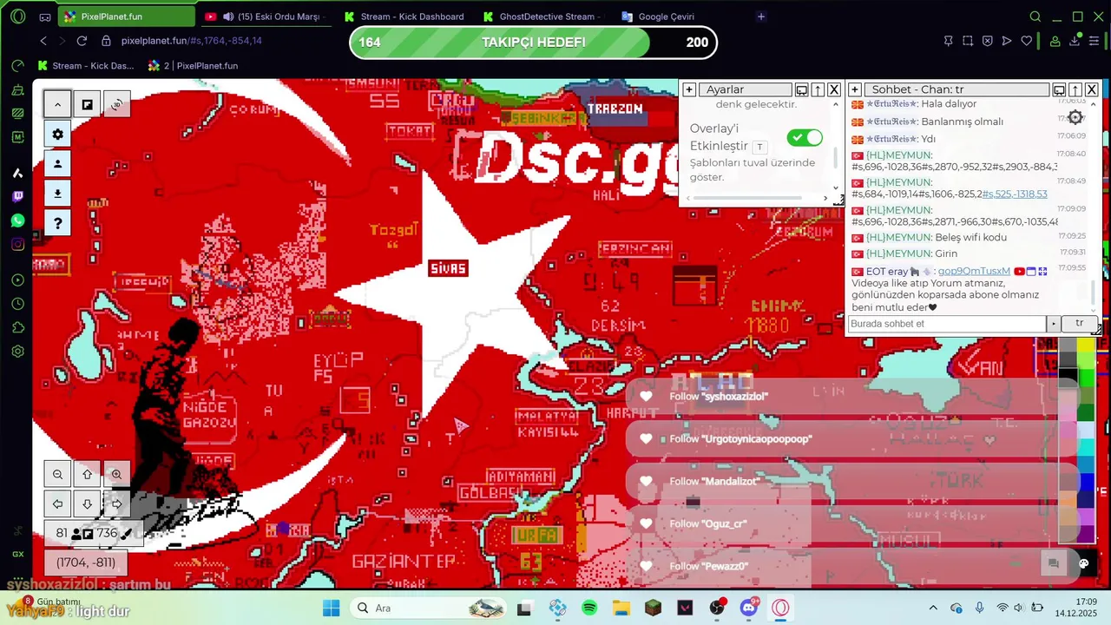Zoom out the canvas with minus magnifier
This screenshot has height=625, width=1111.
(x=57, y=475)
